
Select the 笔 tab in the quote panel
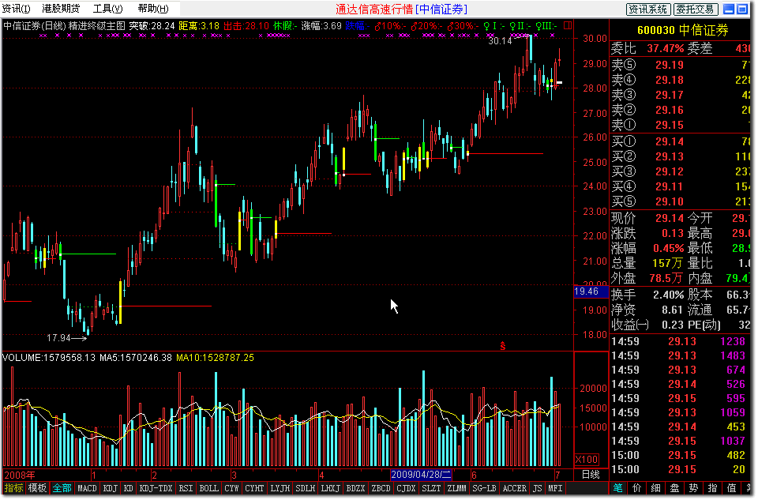coord(617,488)
